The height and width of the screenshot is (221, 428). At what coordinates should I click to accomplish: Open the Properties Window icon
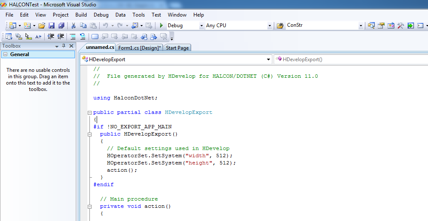tap(381, 25)
